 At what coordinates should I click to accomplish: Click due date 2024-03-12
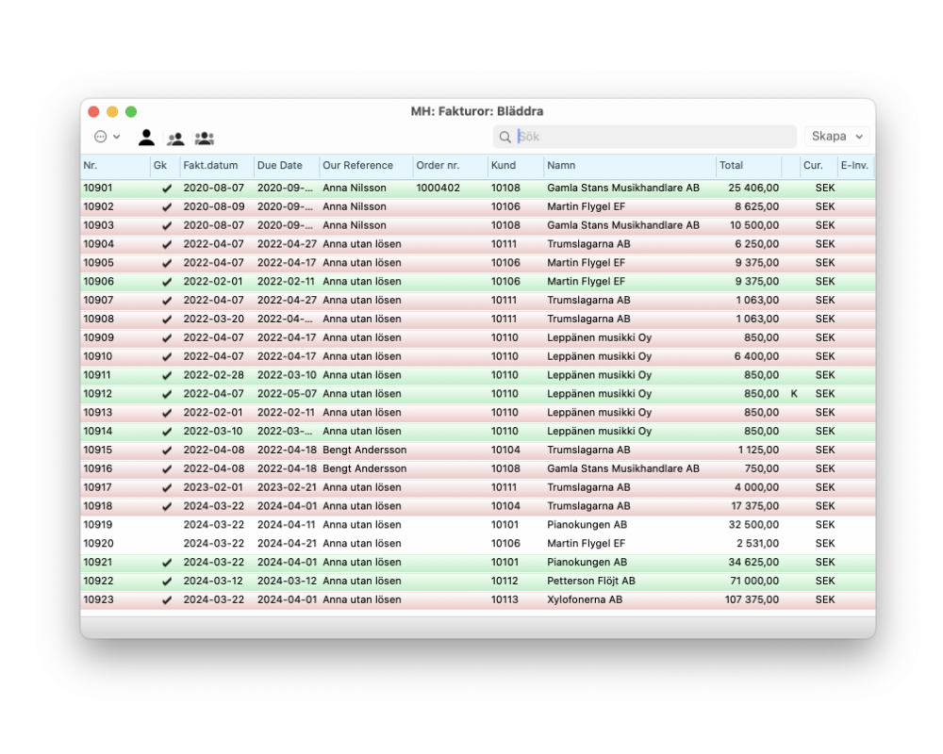287,581
